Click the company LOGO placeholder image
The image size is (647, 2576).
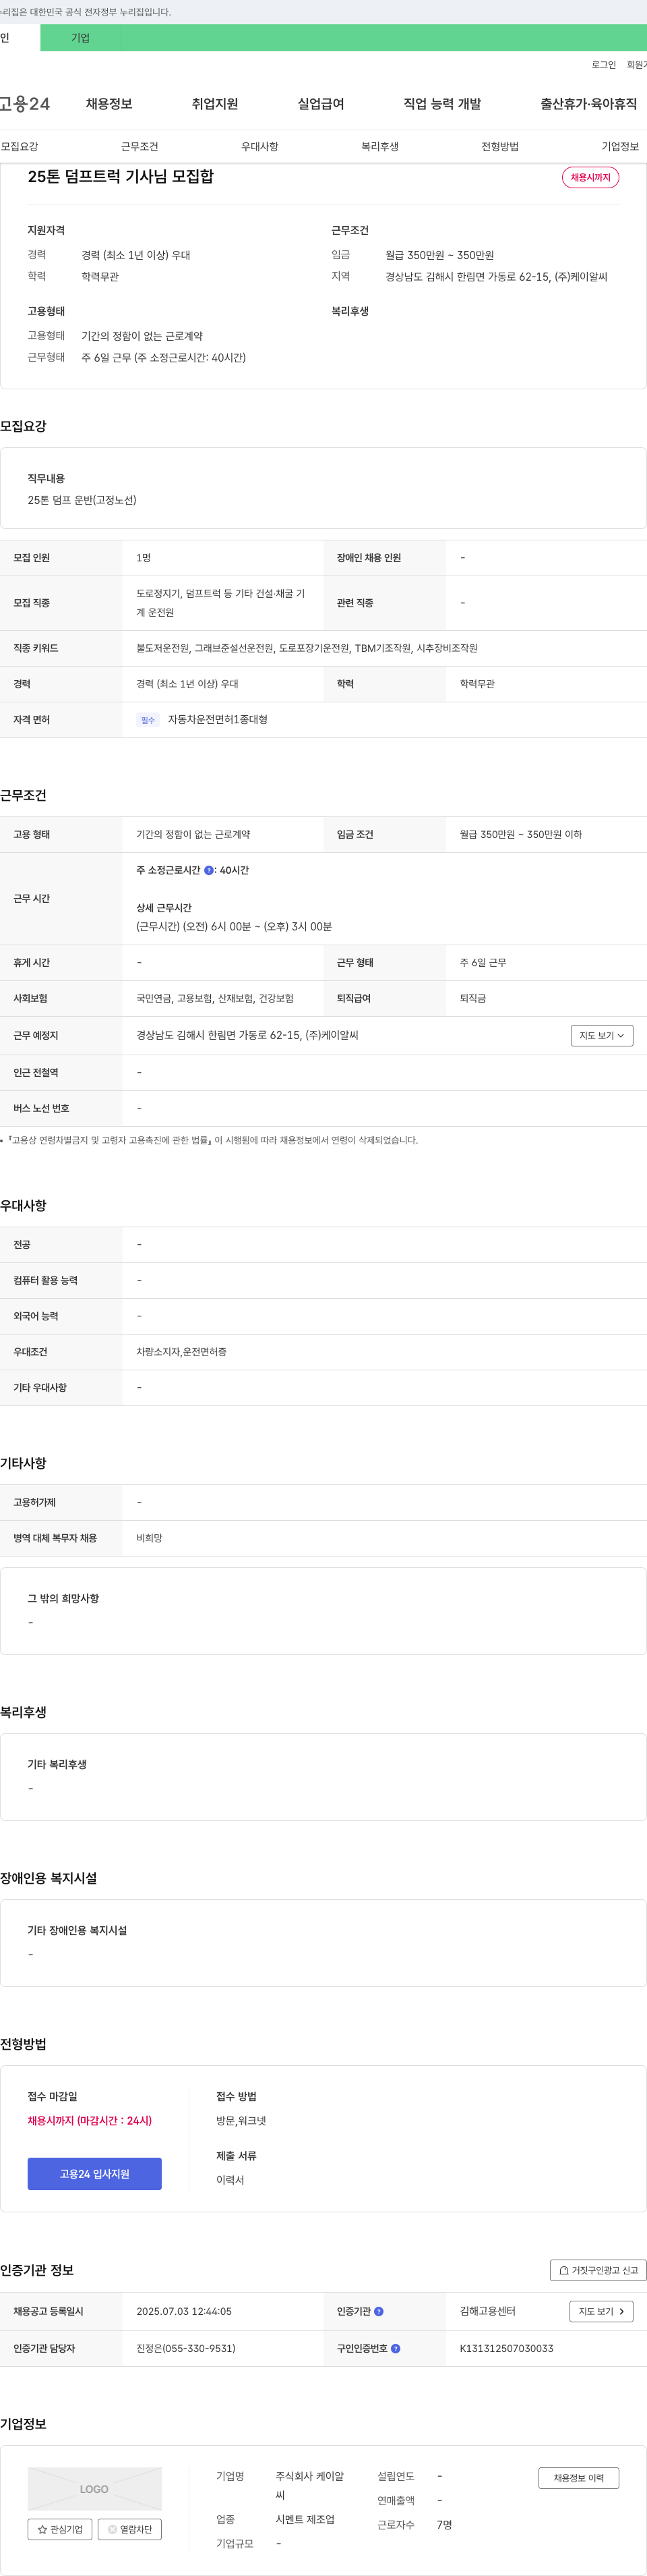95,2489
